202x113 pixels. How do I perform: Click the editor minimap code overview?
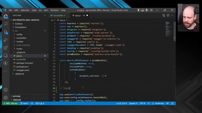[x=169, y=29]
